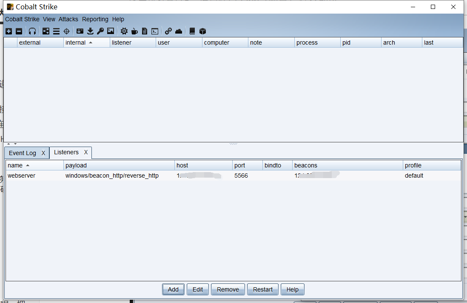
Task: Click the Add listener button
Action: point(173,289)
